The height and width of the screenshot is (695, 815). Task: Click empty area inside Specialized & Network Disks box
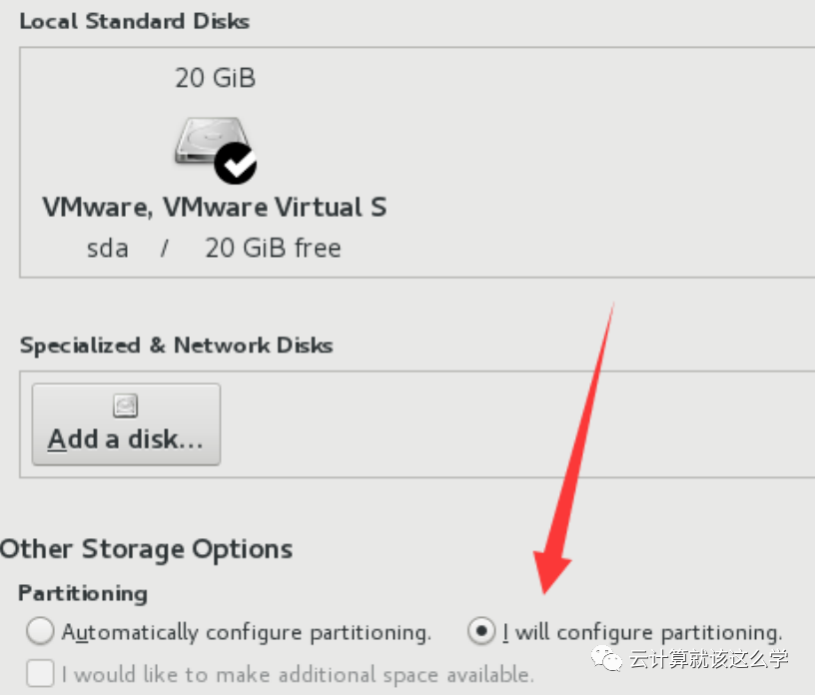[514, 424]
